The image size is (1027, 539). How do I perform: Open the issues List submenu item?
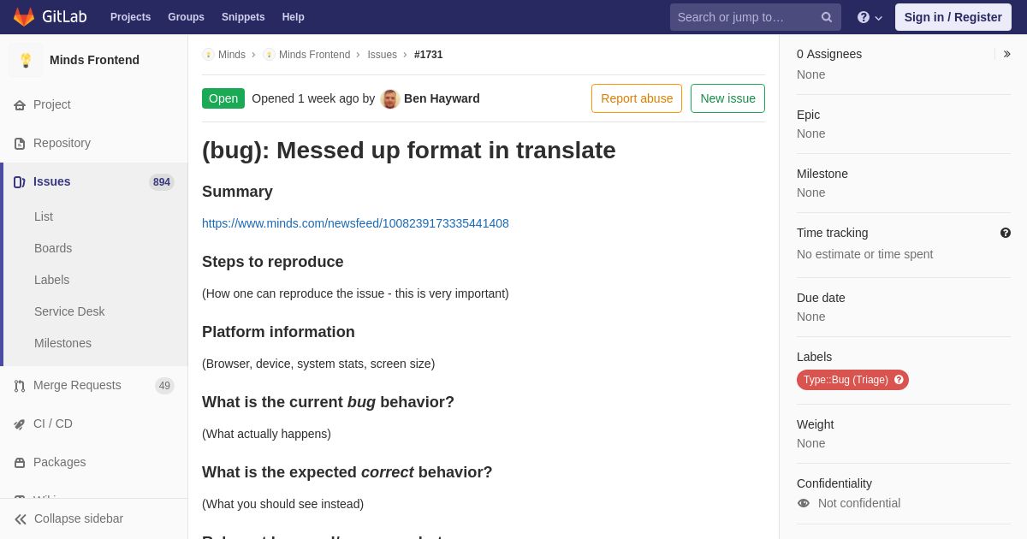44,216
